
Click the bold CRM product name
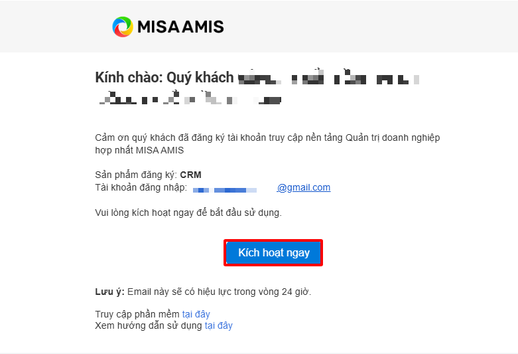click(190, 175)
